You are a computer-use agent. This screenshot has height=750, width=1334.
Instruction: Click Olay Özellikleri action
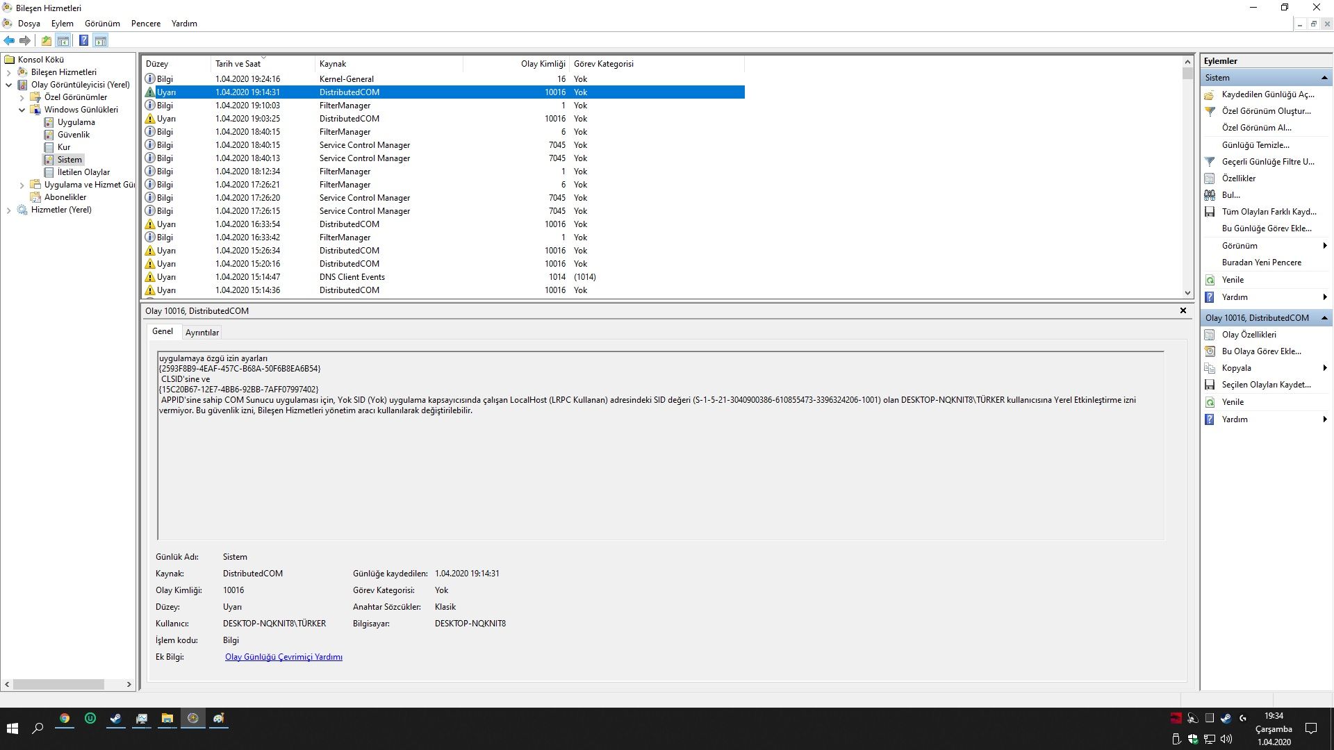click(x=1249, y=335)
